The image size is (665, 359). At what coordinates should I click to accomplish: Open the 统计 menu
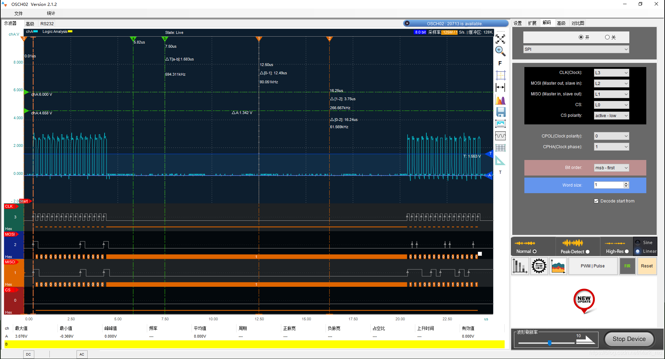pyautogui.click(x=51, y=13)
